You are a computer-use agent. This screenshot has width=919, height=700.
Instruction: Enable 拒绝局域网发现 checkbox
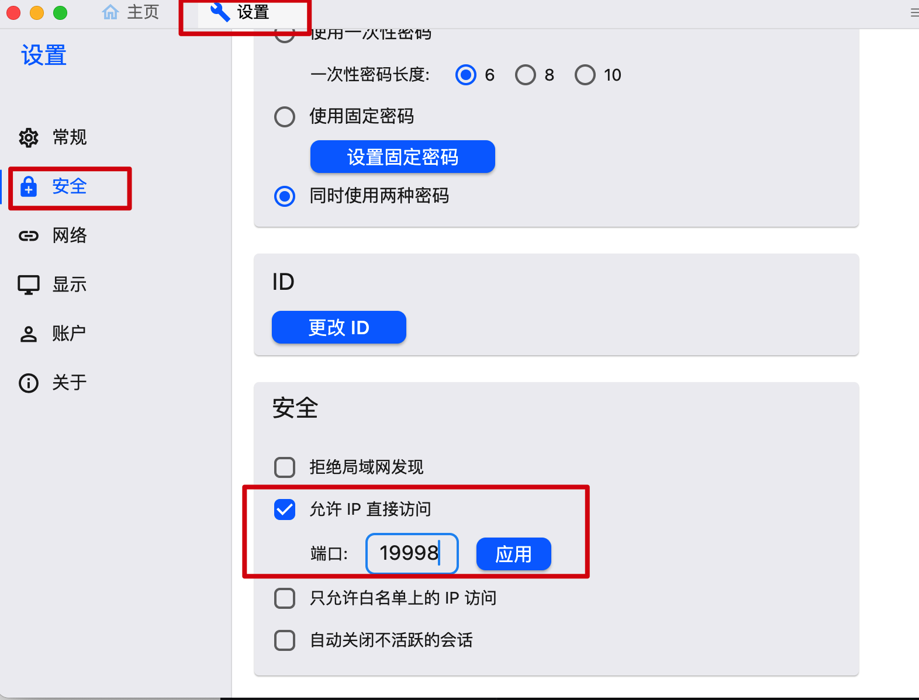coord(285,467)
